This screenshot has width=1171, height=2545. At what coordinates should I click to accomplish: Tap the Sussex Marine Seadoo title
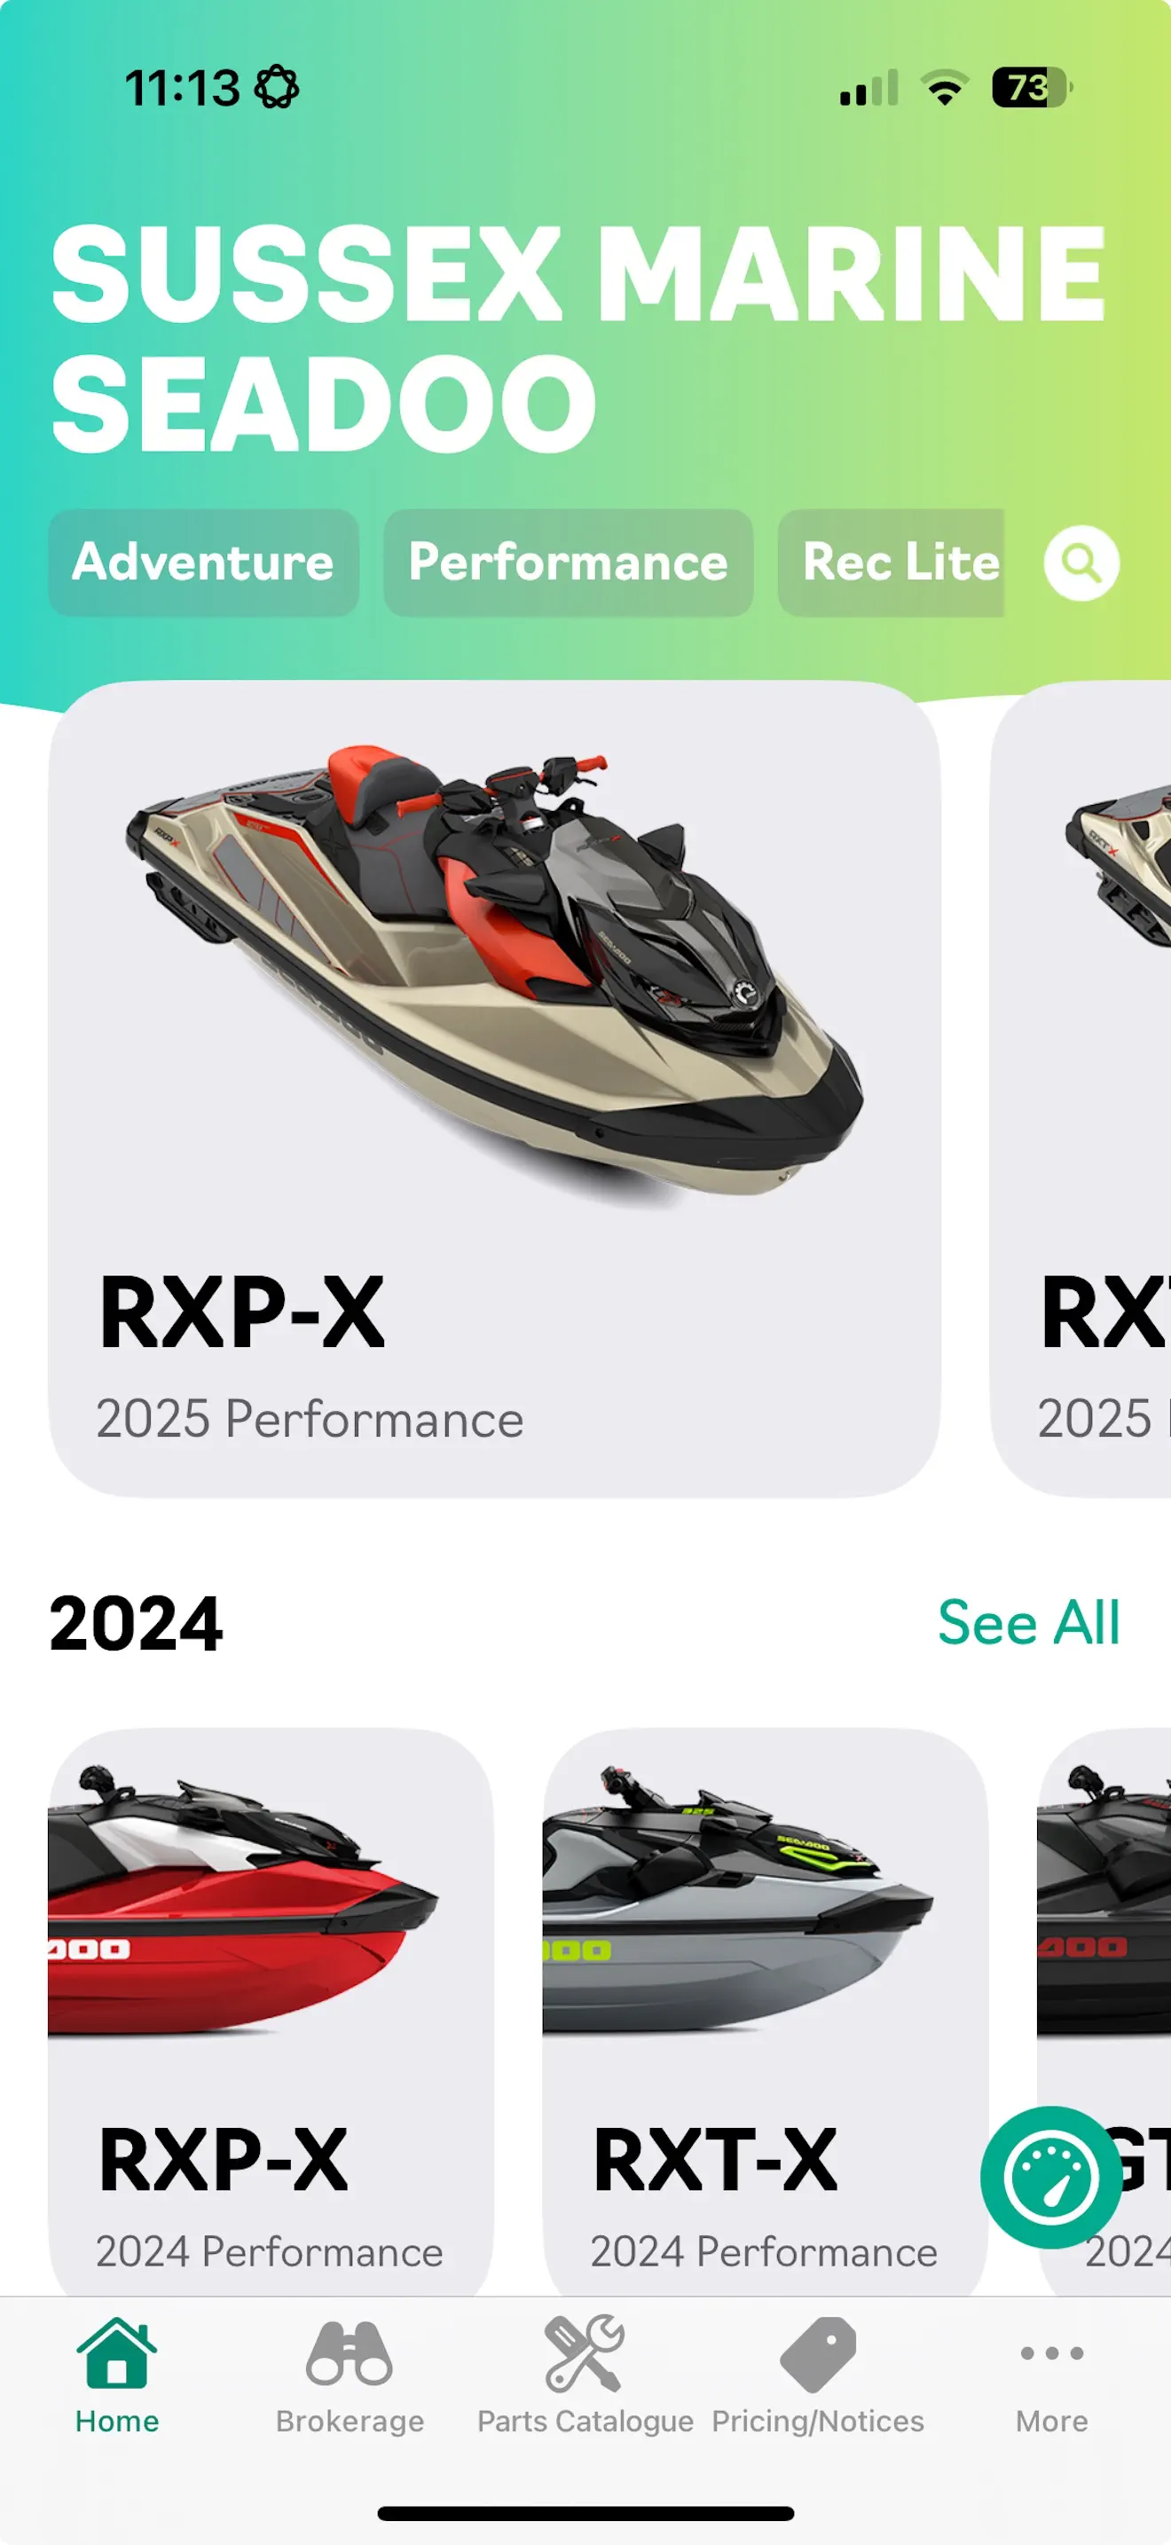[578, 337]
